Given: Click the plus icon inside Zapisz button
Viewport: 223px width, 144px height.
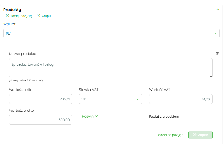Looking at the screenshot, I should coord(194,134).
